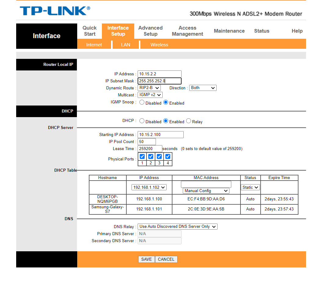The height and width of the screenshot is (283, 321).
Task: Click the MAC Address column header
Action: (x=206, y=177)
